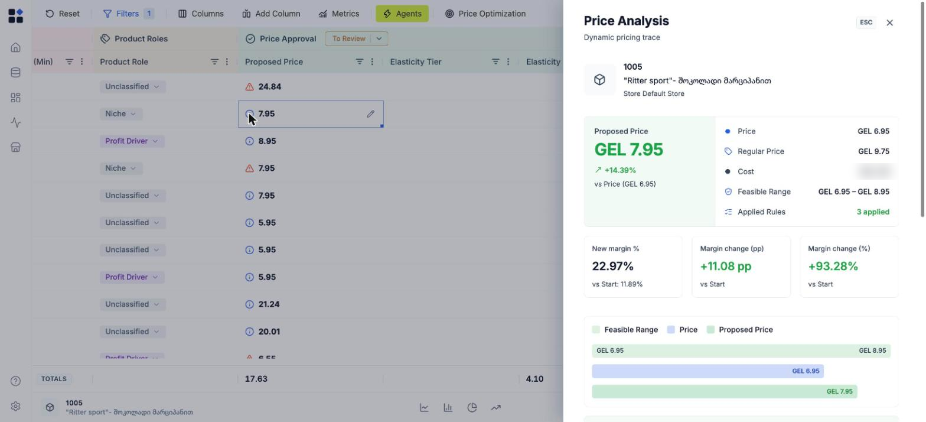Open the filter icon of Elasticity Tier column
This screenshot has width=926, height=422.
(x=495, y=61)
